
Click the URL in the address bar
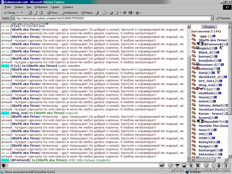50,18
